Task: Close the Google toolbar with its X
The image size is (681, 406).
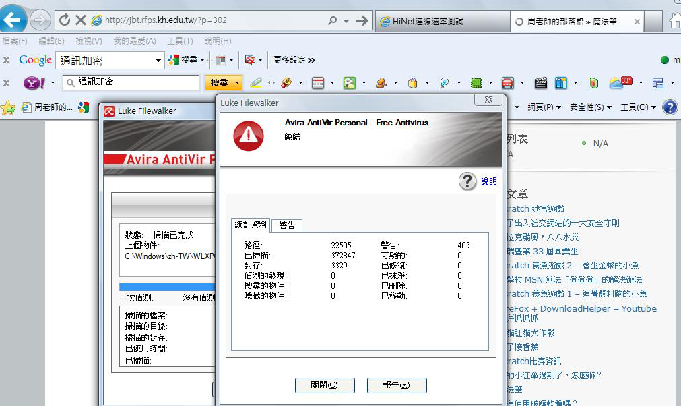Action: coord(6,60)
